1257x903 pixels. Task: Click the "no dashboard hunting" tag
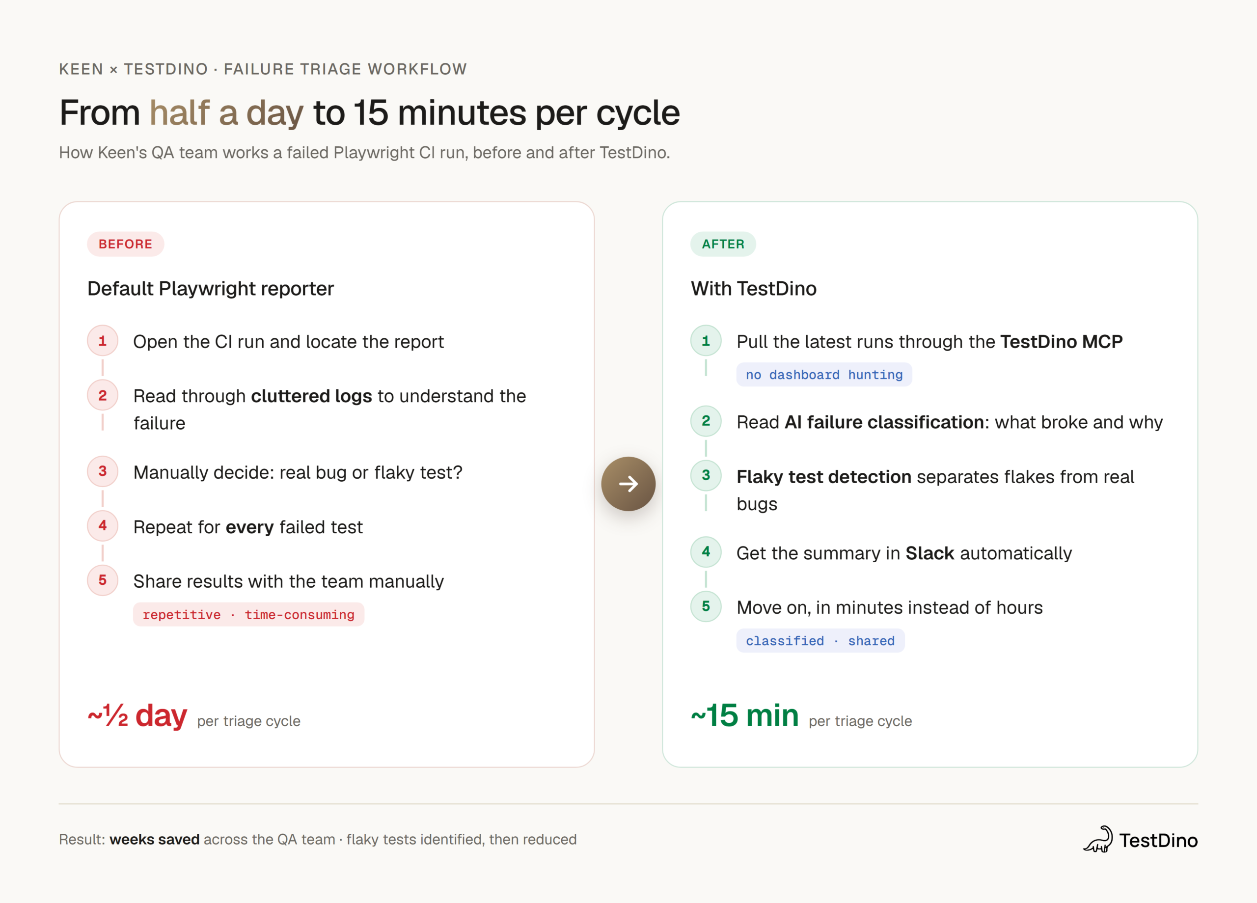tap(824, 374)
